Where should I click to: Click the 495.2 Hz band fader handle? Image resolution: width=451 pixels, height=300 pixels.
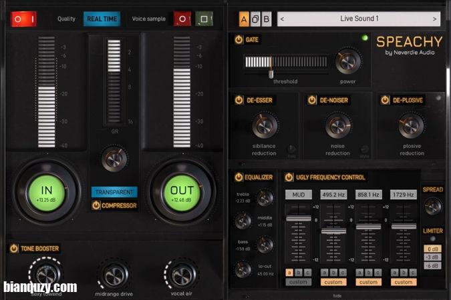coord(333,231)
